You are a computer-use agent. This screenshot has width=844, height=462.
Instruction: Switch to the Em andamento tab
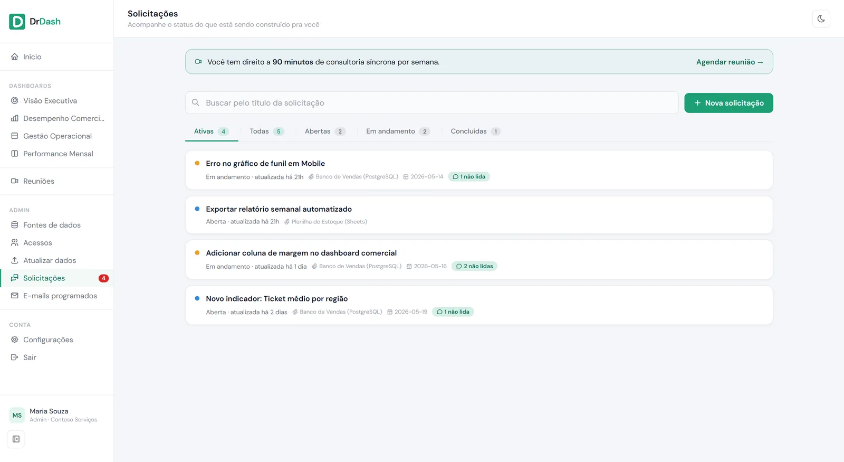point(398,131)
